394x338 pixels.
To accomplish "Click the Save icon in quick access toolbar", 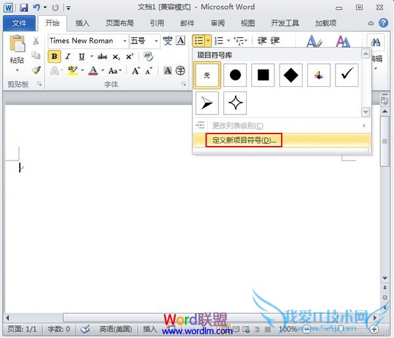I will pos(24,8).
